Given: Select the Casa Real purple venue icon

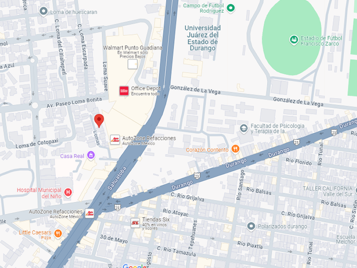Looking at the screenshot, I should [91, 155].
